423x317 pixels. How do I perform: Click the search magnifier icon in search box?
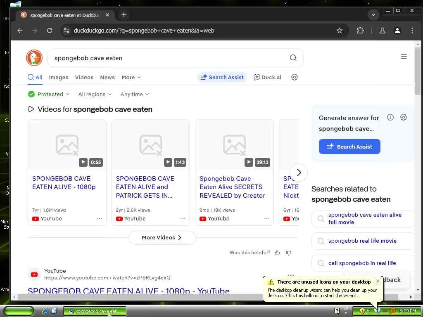tap(293, 58)
